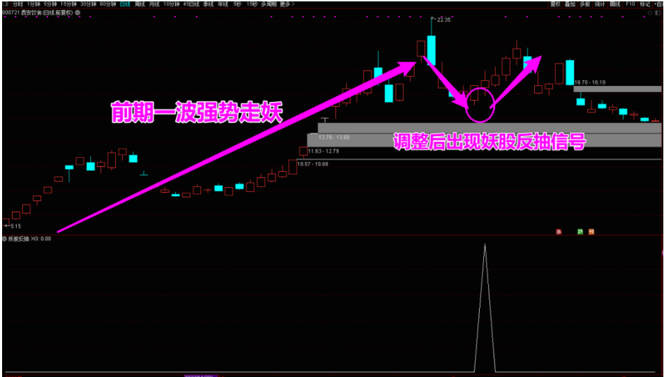Open dropdown beside 西安饮食 stock title

(x=78, y=13)
